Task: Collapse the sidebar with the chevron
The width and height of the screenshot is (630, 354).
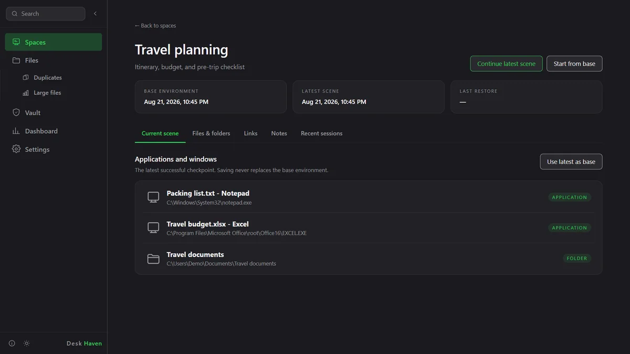Action: point(95,14)
